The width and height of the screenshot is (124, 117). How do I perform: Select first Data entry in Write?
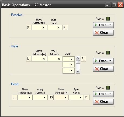(x=68, y=59)
